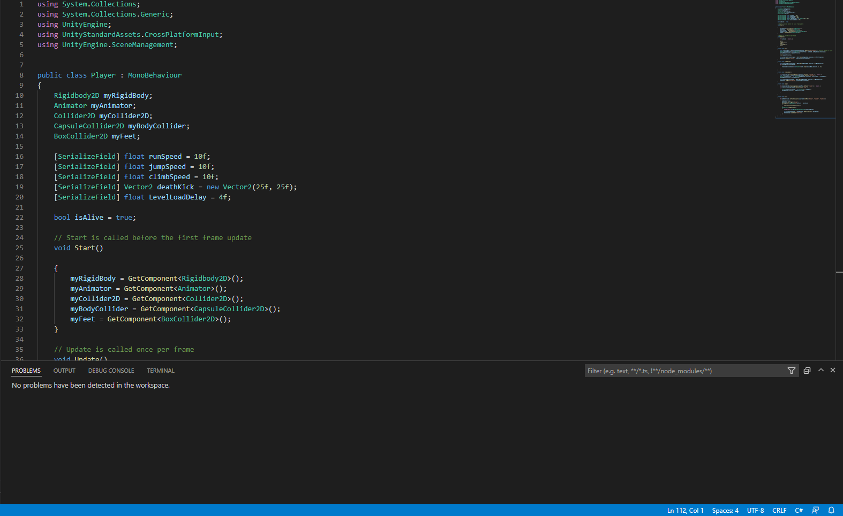Click the line number 25 gutter

pos(19,248)
